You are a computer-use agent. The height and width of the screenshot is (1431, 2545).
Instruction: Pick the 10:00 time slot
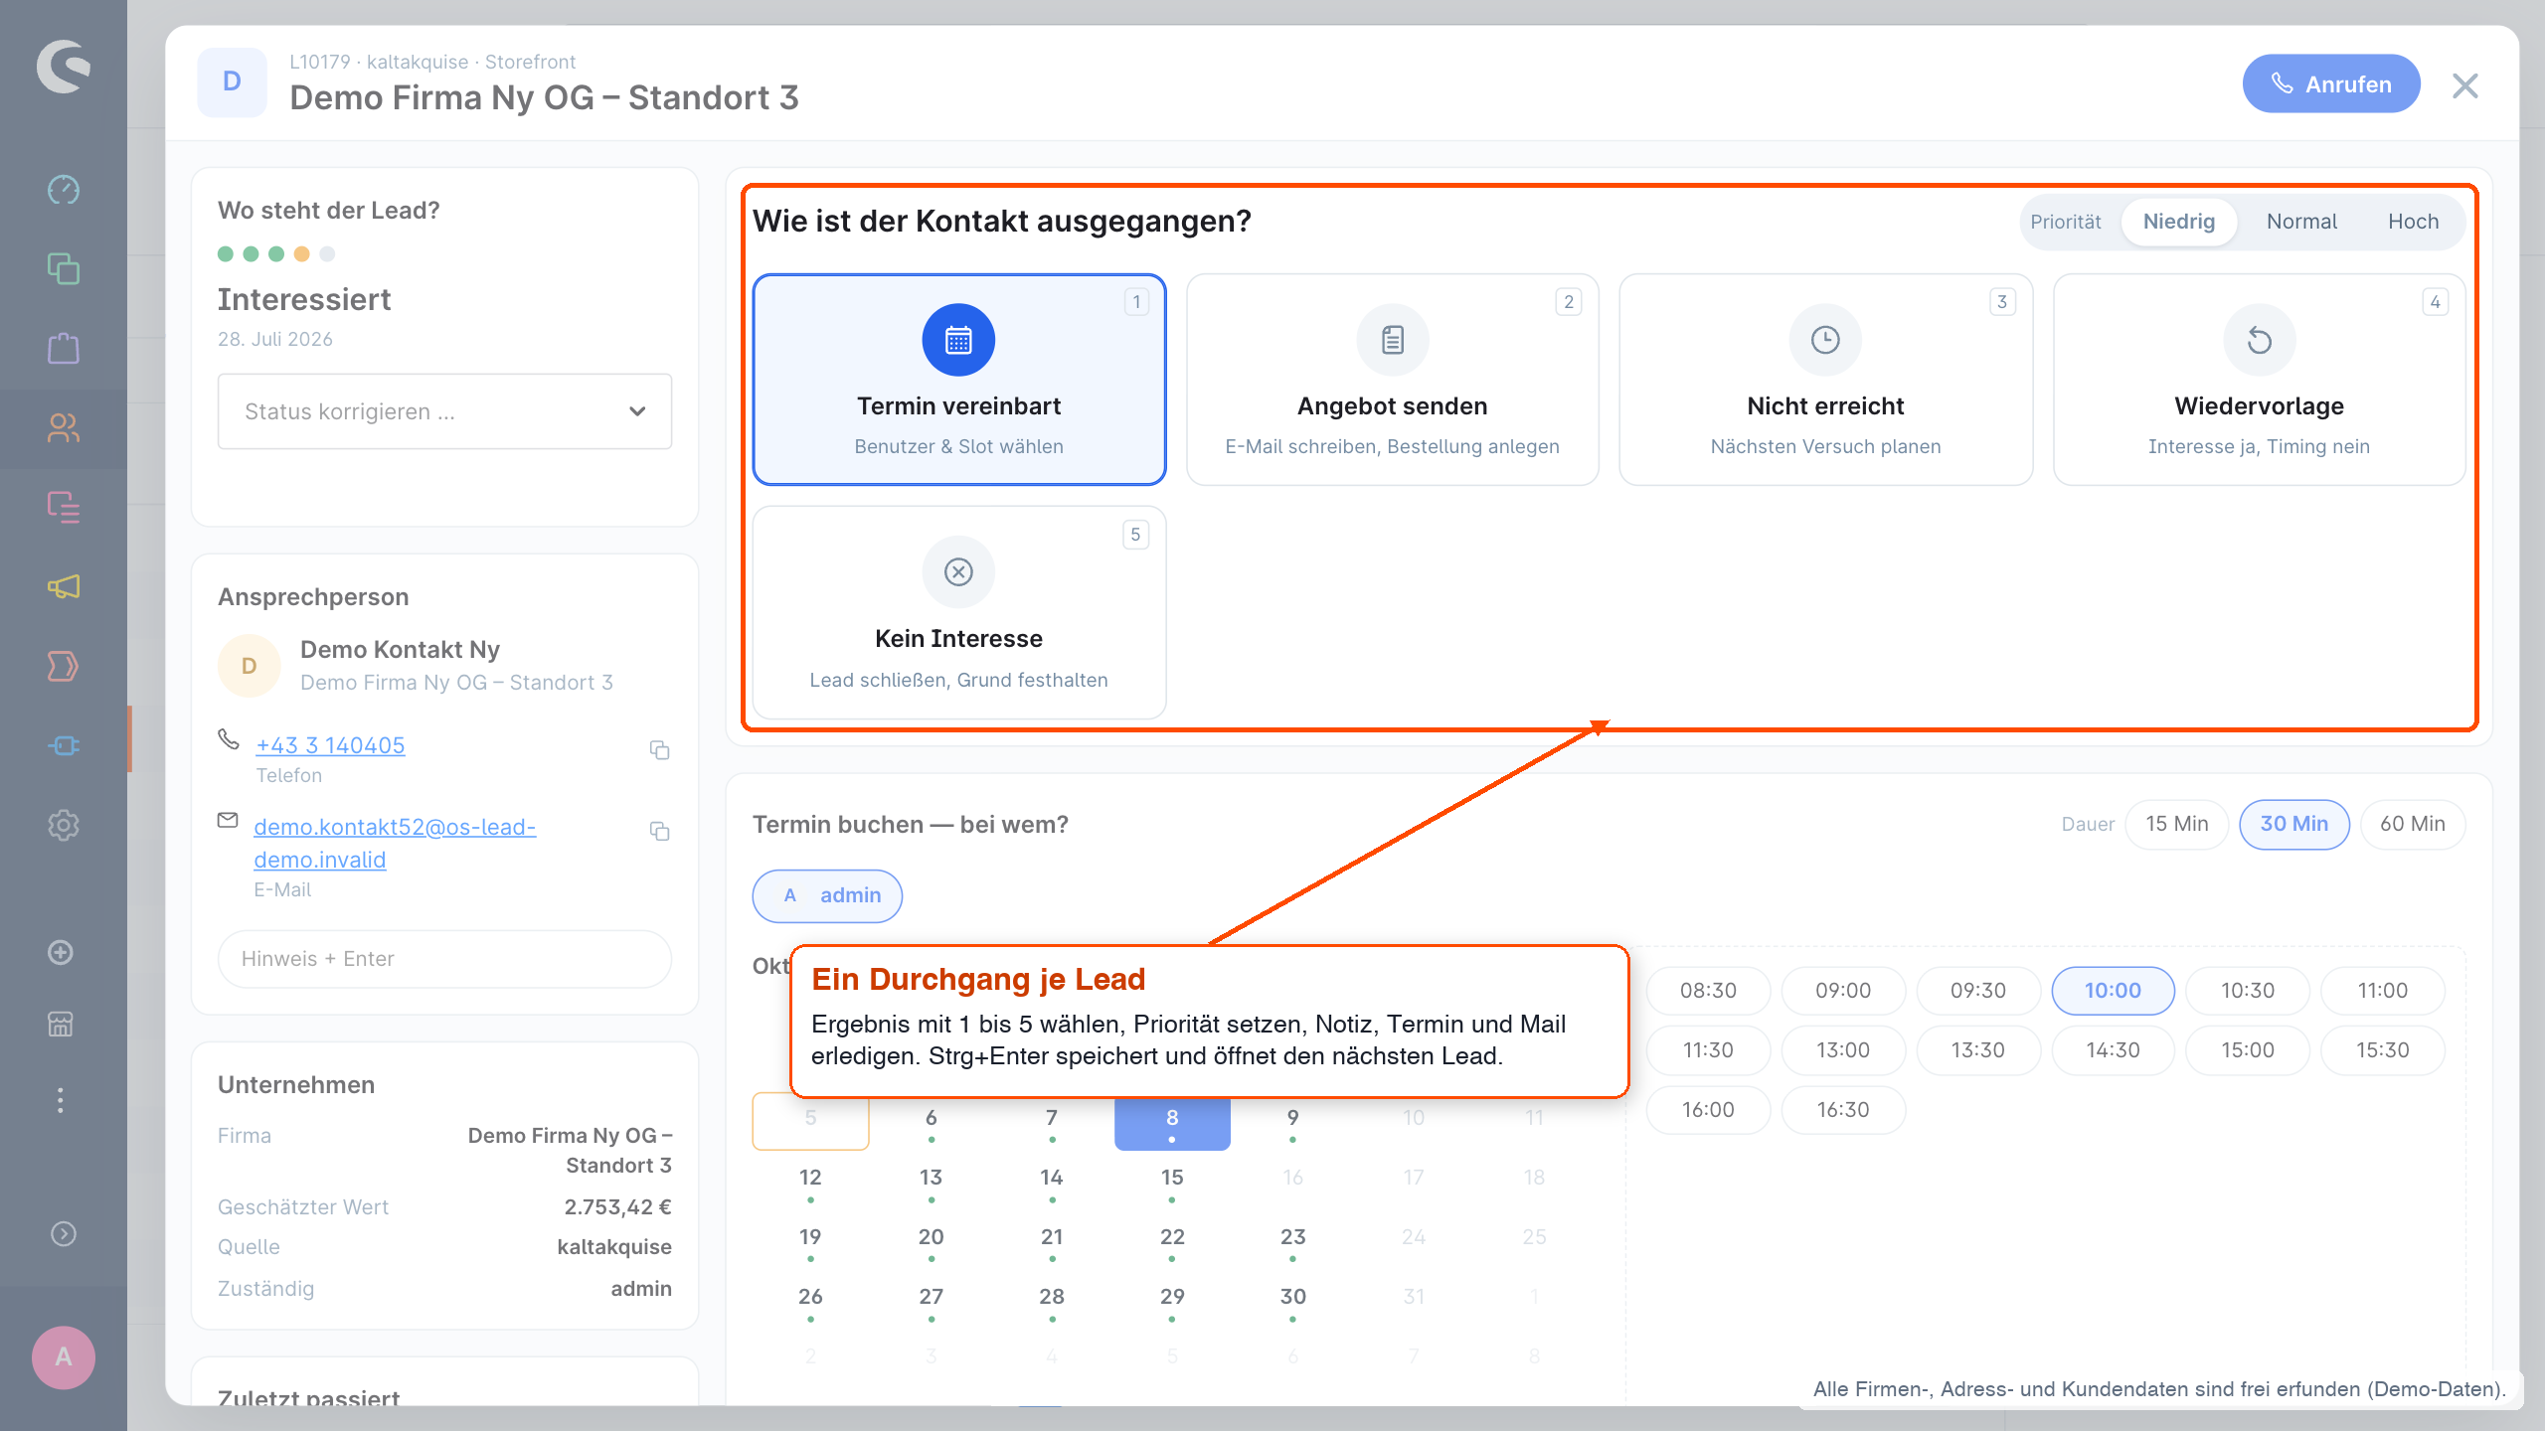click(2113, 991)
